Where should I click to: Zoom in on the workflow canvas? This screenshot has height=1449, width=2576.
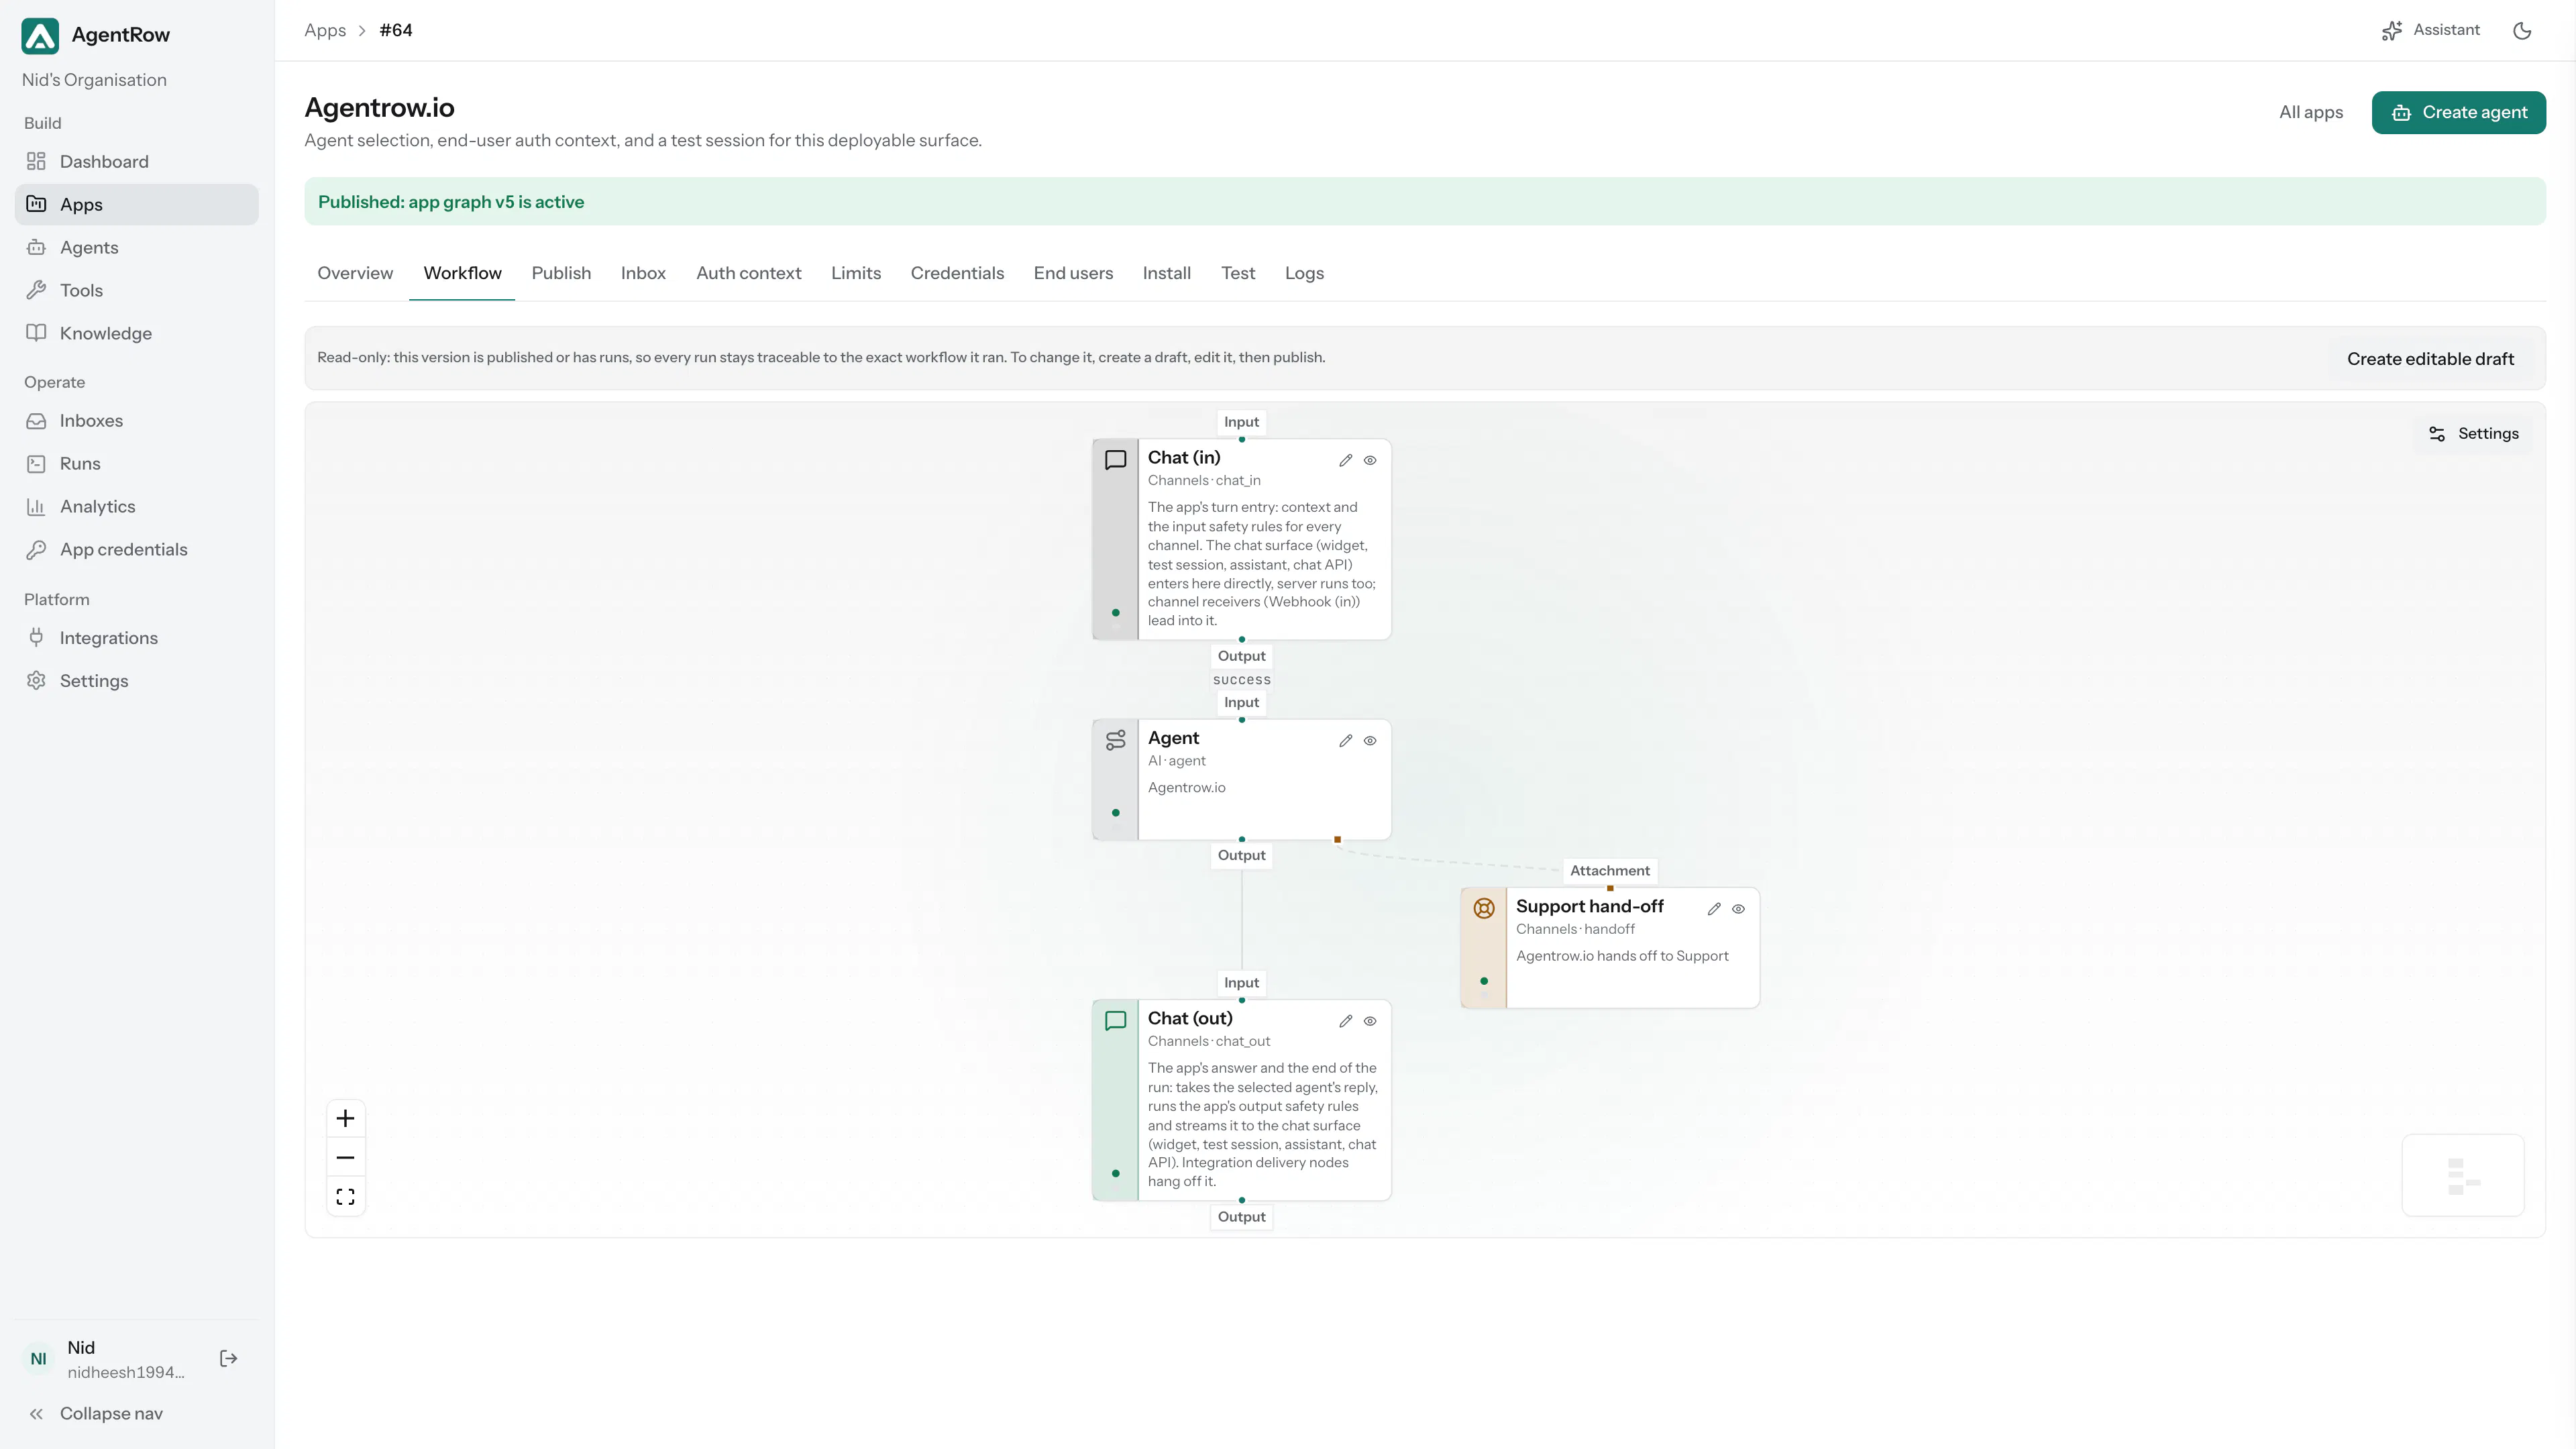point(346,1119)
